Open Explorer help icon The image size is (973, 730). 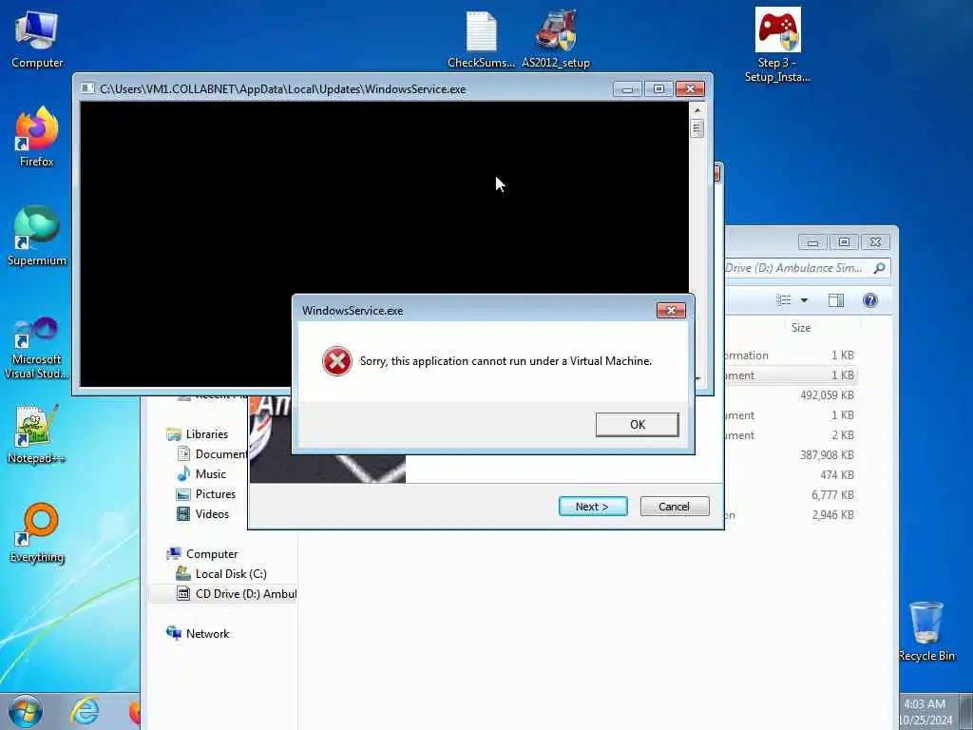[x=870, y=300]
